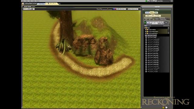
Task: Select PDR_Flora_Tree01 in asset list
Action: [x=151, y=35]
